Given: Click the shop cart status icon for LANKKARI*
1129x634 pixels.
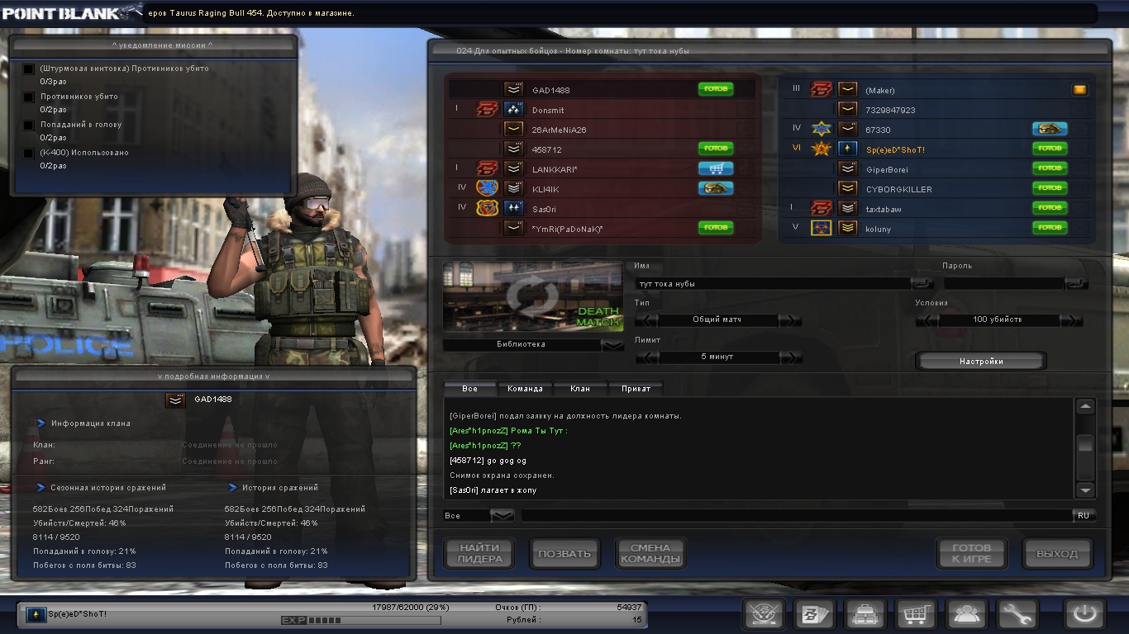Looking at the screenshot, I should coord(716,168).
